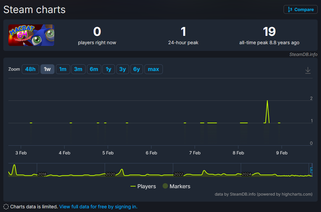Set chart zoom to 48h
Screen dimensions: 321x212
click(30, 69)
